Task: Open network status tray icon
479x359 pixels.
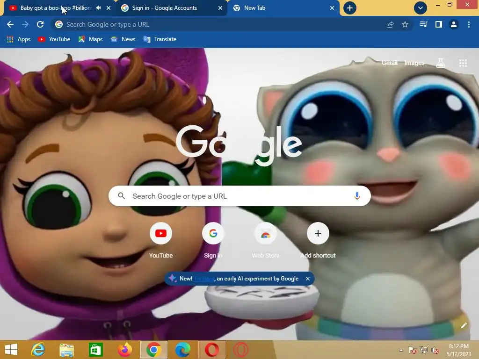Action: click(424, 350)
